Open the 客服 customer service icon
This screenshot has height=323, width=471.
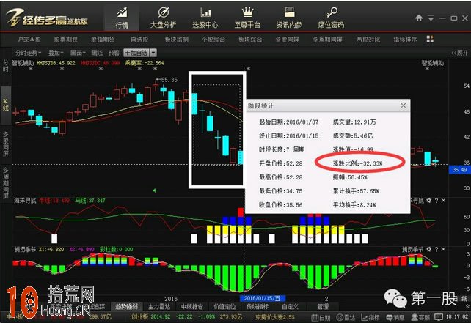[x=420, y=317]
